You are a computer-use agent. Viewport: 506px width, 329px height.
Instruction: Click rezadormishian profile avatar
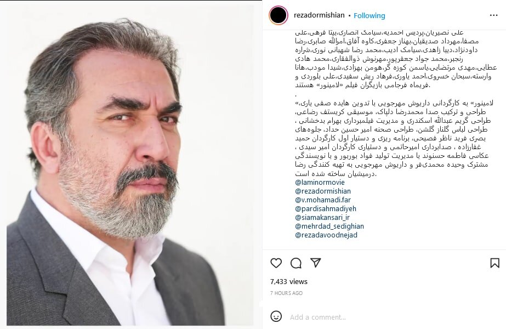[x=278, y=15]
